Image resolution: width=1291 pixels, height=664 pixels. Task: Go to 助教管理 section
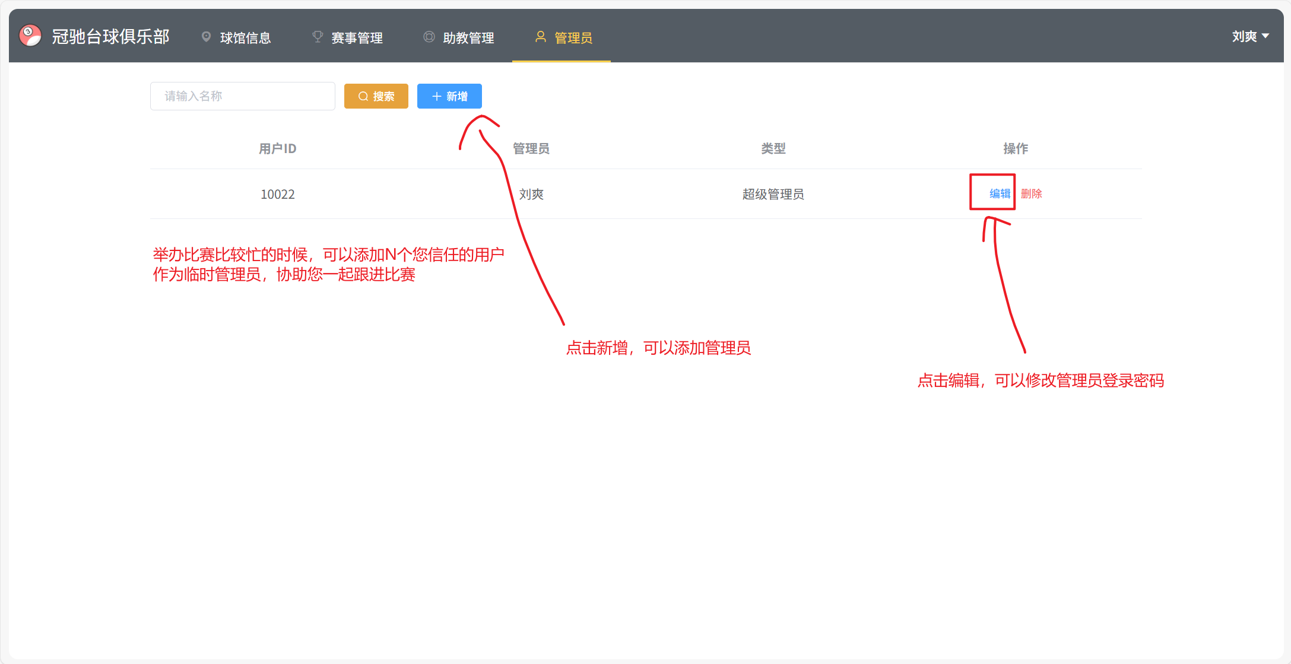(x=468, y=38)
